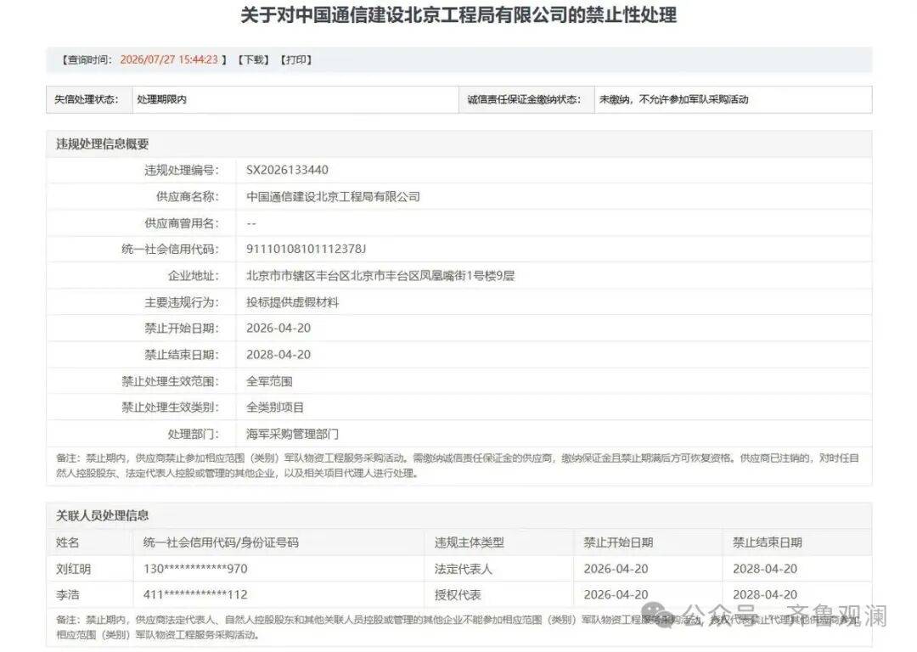This screenshot has height=652, width=917.
Task: Click the 授权代表 cell
Action: [458, 594]
